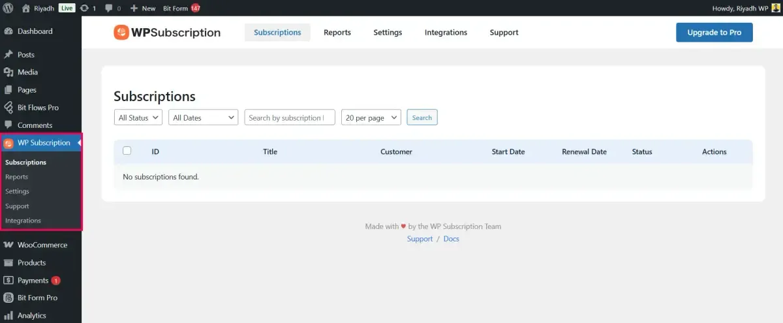Click the Bit Flows Pro icon
Image resolution: width=783 pixels, height=323 pixels.
(8, 108)
